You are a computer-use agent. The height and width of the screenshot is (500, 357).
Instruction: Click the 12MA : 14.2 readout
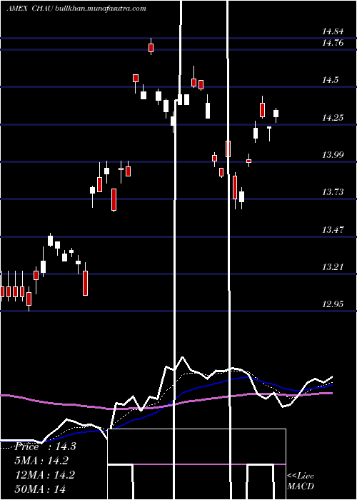coord(45,475)
